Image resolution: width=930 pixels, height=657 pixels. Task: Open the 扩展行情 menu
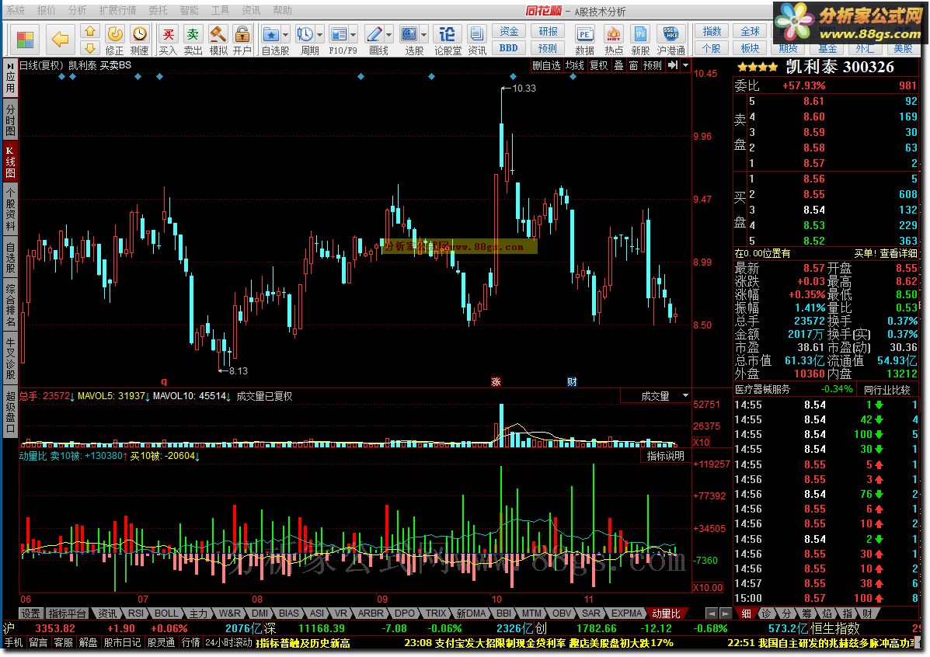tap(117, 10)
